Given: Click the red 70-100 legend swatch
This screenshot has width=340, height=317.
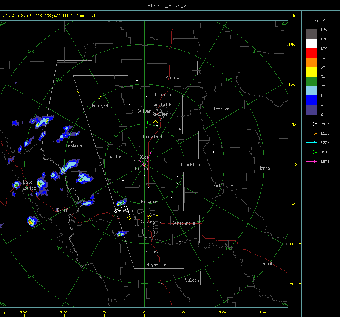Looking at the screenshot, I should tap(311, 53).
